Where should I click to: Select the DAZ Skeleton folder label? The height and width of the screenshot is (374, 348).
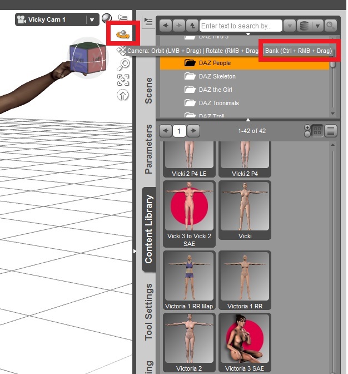pos(217,76)
